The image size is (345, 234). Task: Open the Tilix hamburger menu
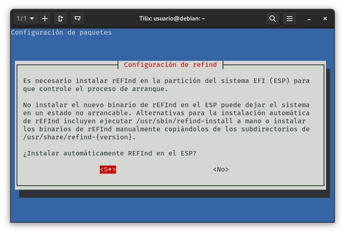290,19
